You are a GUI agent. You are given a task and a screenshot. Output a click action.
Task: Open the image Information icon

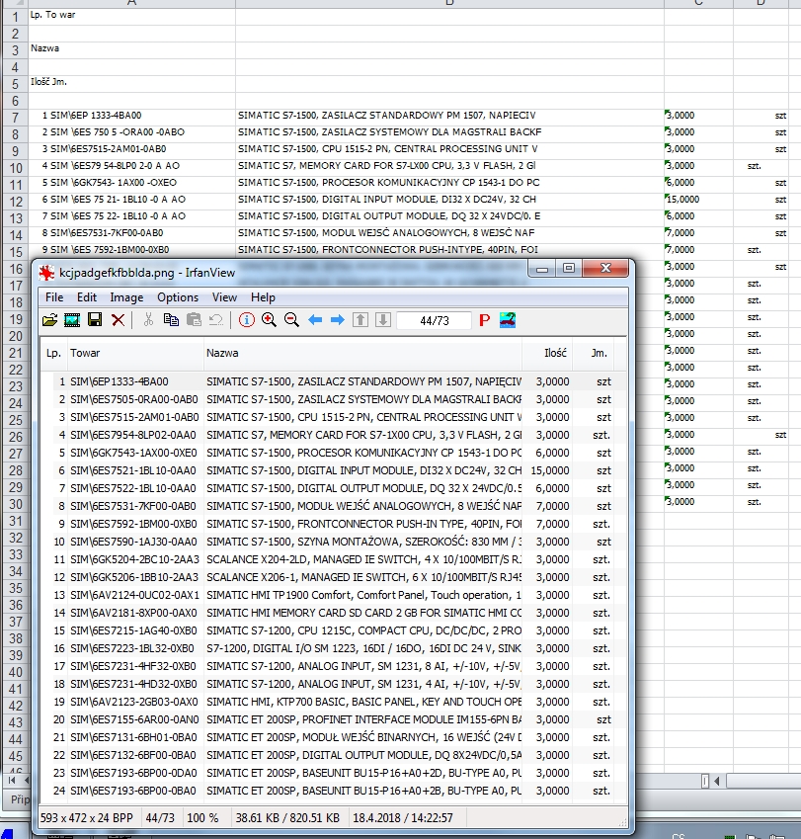click(247, 320)
